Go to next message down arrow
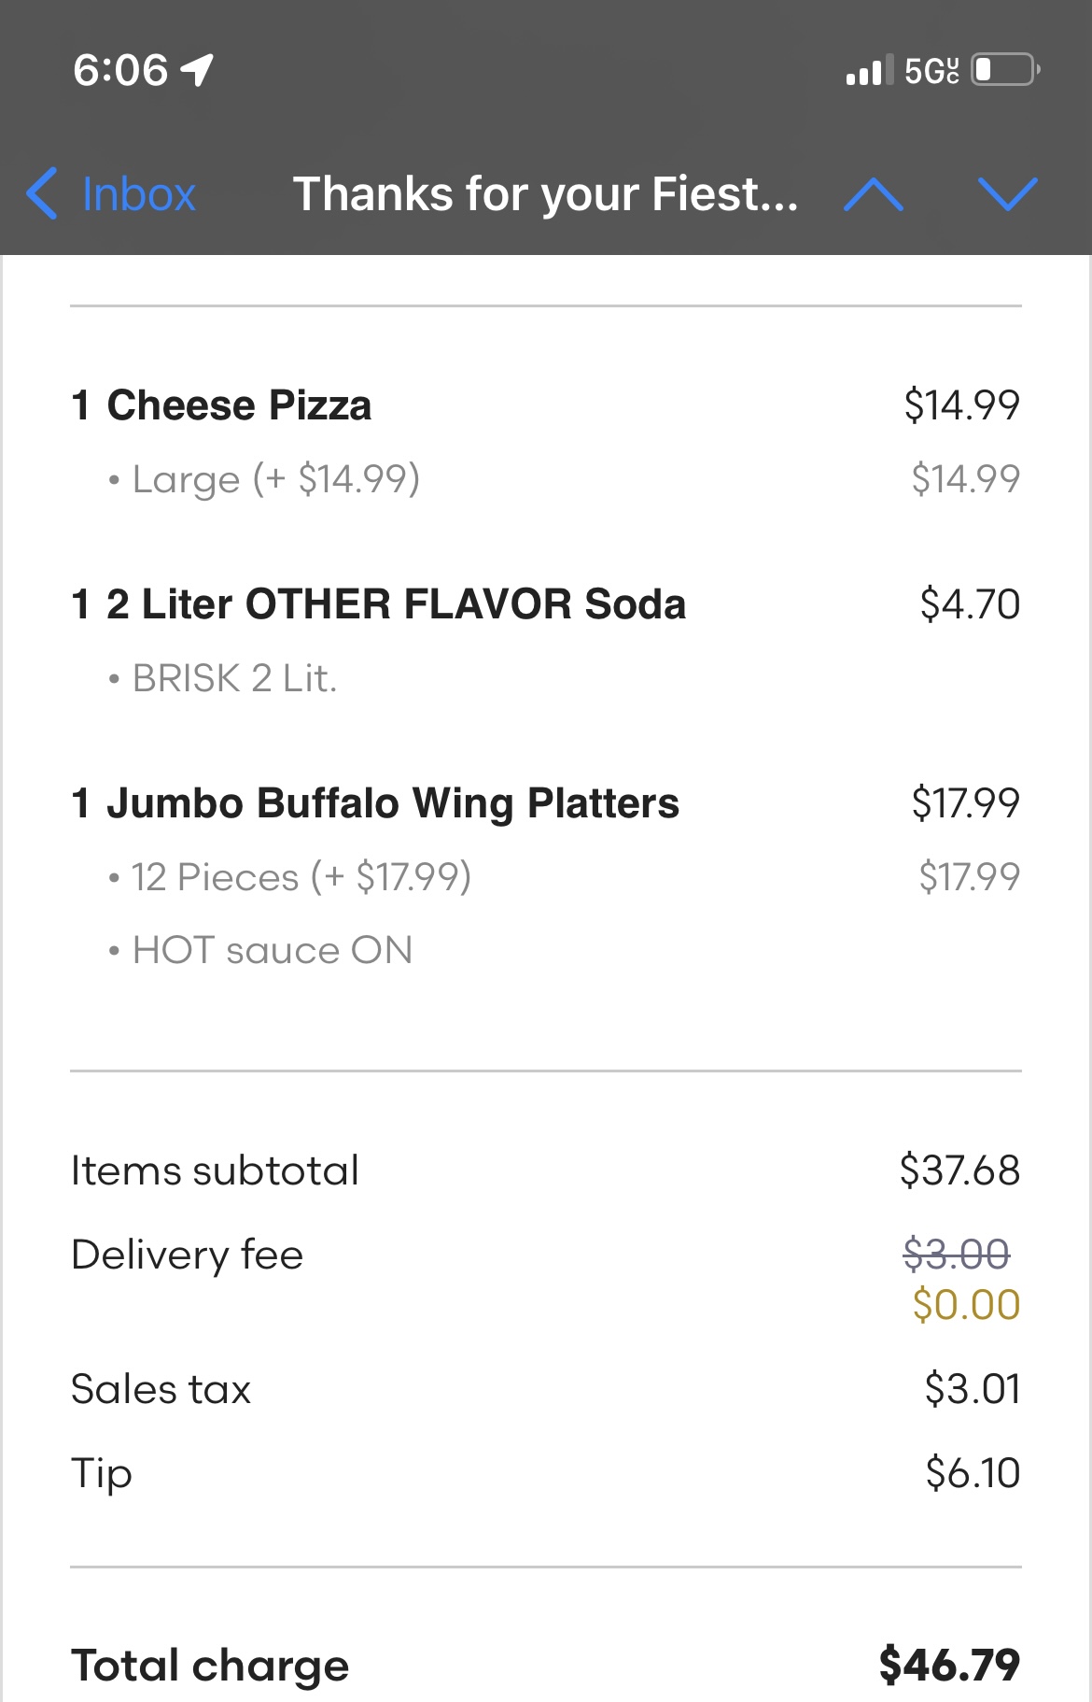 tap(1008, 194)
